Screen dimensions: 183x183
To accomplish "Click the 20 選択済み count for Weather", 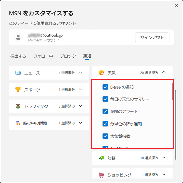I will tap(149, 73).
